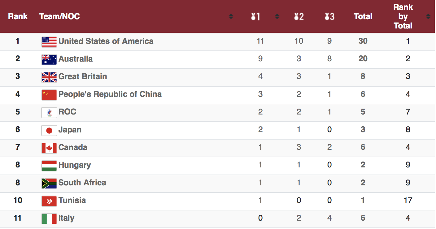Sort by gold medals using its arrows
This screenshot has height=229, width=436.
[x=277, y=16]
